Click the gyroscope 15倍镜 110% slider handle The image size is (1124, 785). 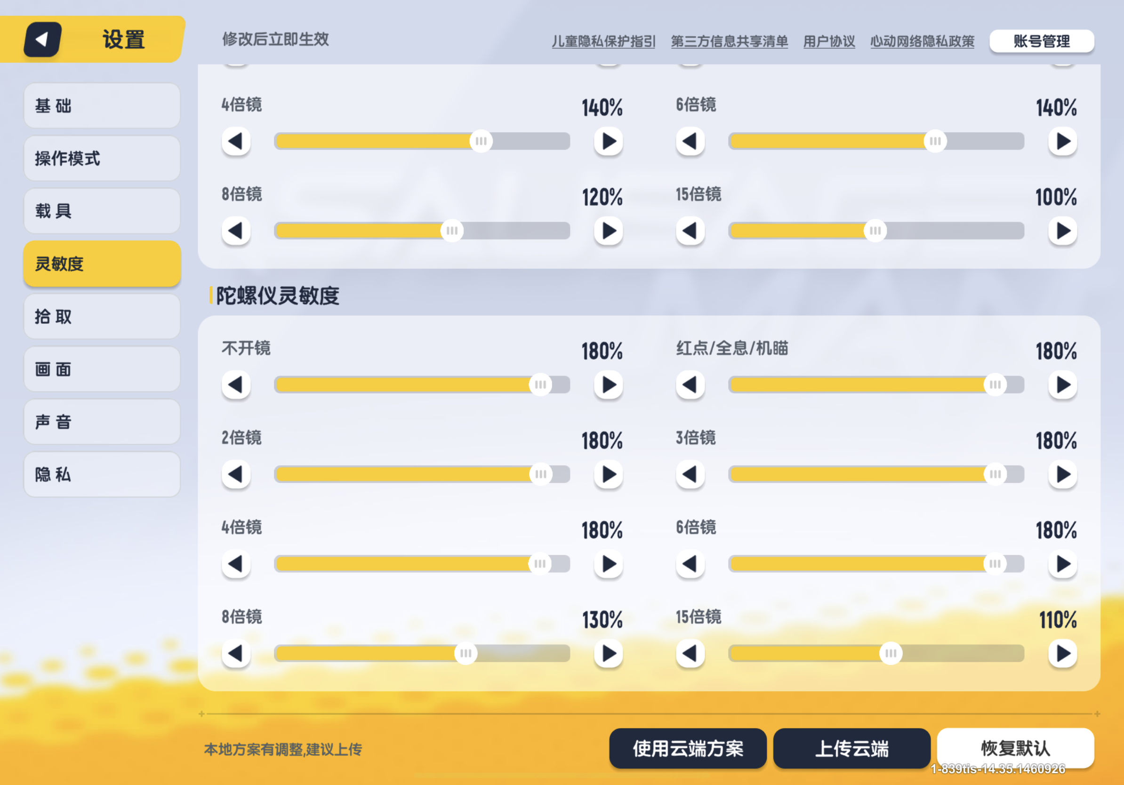(x=891, y=653)
